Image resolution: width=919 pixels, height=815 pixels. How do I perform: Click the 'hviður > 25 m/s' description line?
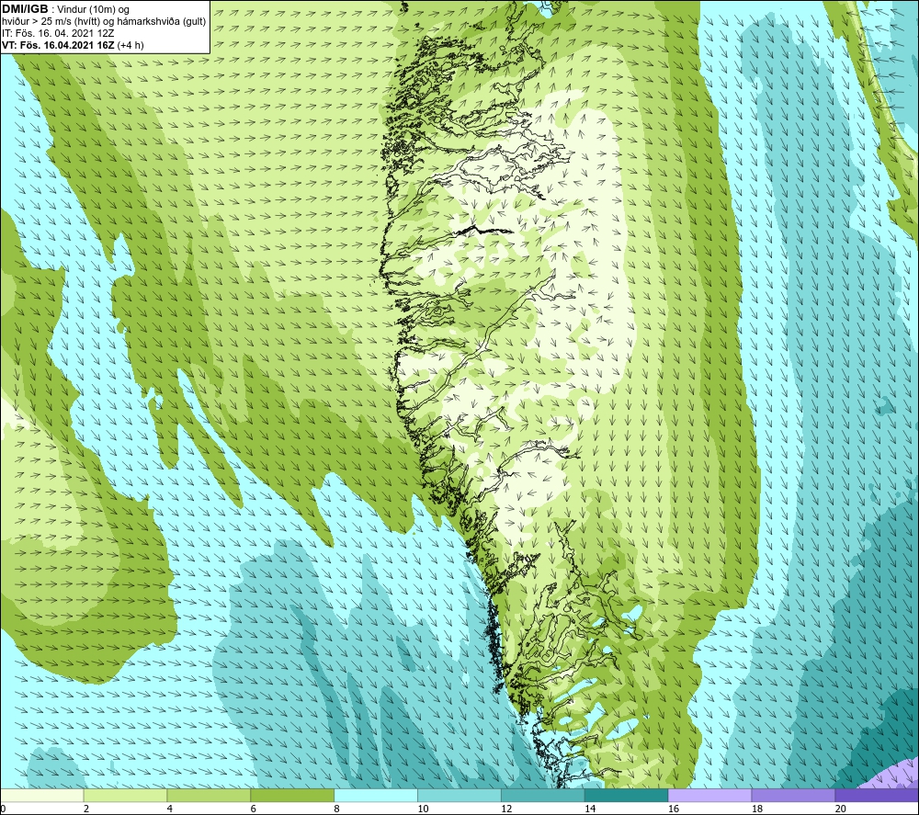tap(104, 21)
